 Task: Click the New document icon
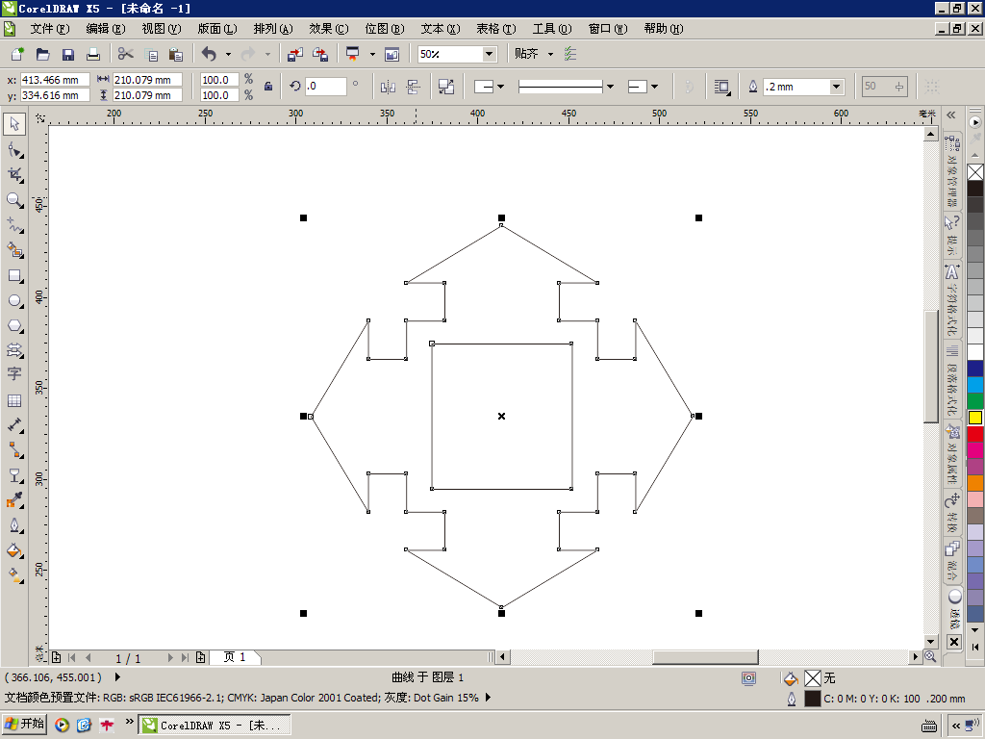point(17,54)
